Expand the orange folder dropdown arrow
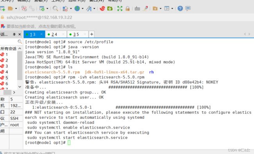Image resolution: width=254 pixels, height=154 pixels. point(161,9)
